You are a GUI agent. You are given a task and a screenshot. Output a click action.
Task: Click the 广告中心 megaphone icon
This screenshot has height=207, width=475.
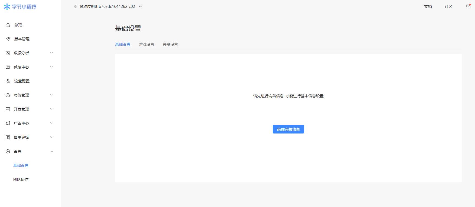8,123
